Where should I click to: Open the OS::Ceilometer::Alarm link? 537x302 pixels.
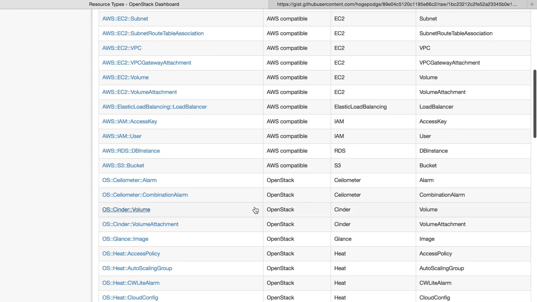click(129, 180)
